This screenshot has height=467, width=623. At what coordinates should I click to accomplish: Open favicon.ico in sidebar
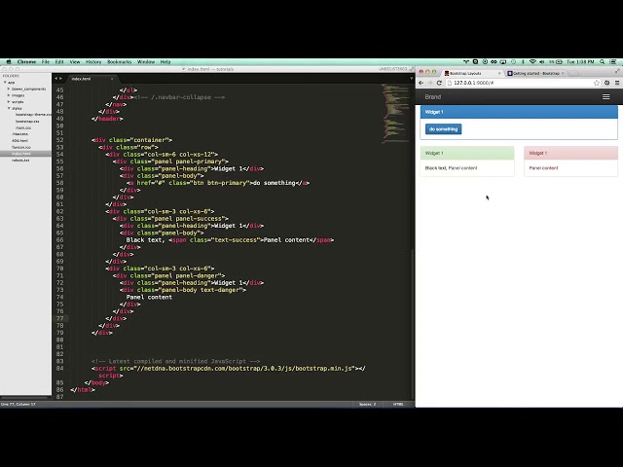point(21,147)
